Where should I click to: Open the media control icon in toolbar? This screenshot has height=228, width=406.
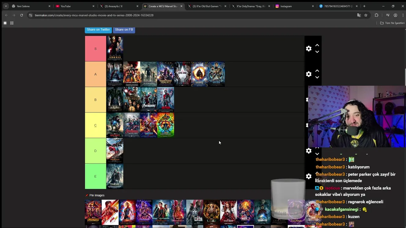pos(388,15)
